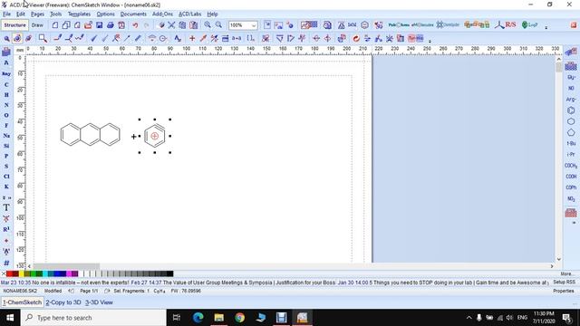580x326 pixels.
Task: Click the vertical scrollbar down arrow
Action: click(559, 259)
